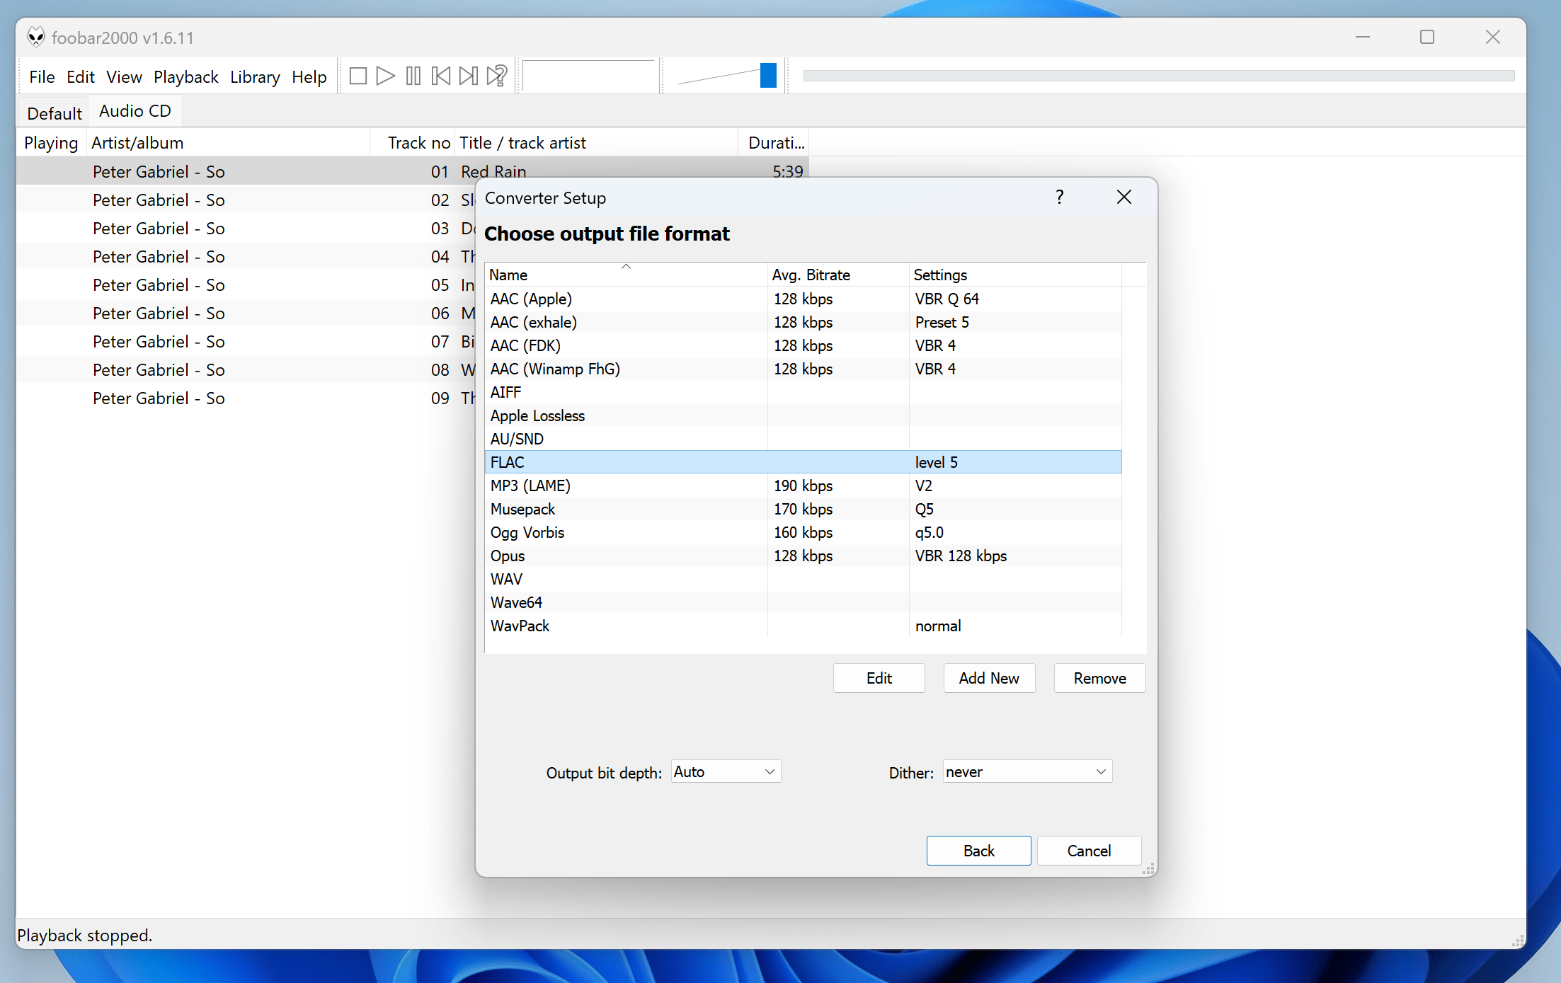Select the FLAC format row
This screenshot has width=1561, height=983.
803,462
